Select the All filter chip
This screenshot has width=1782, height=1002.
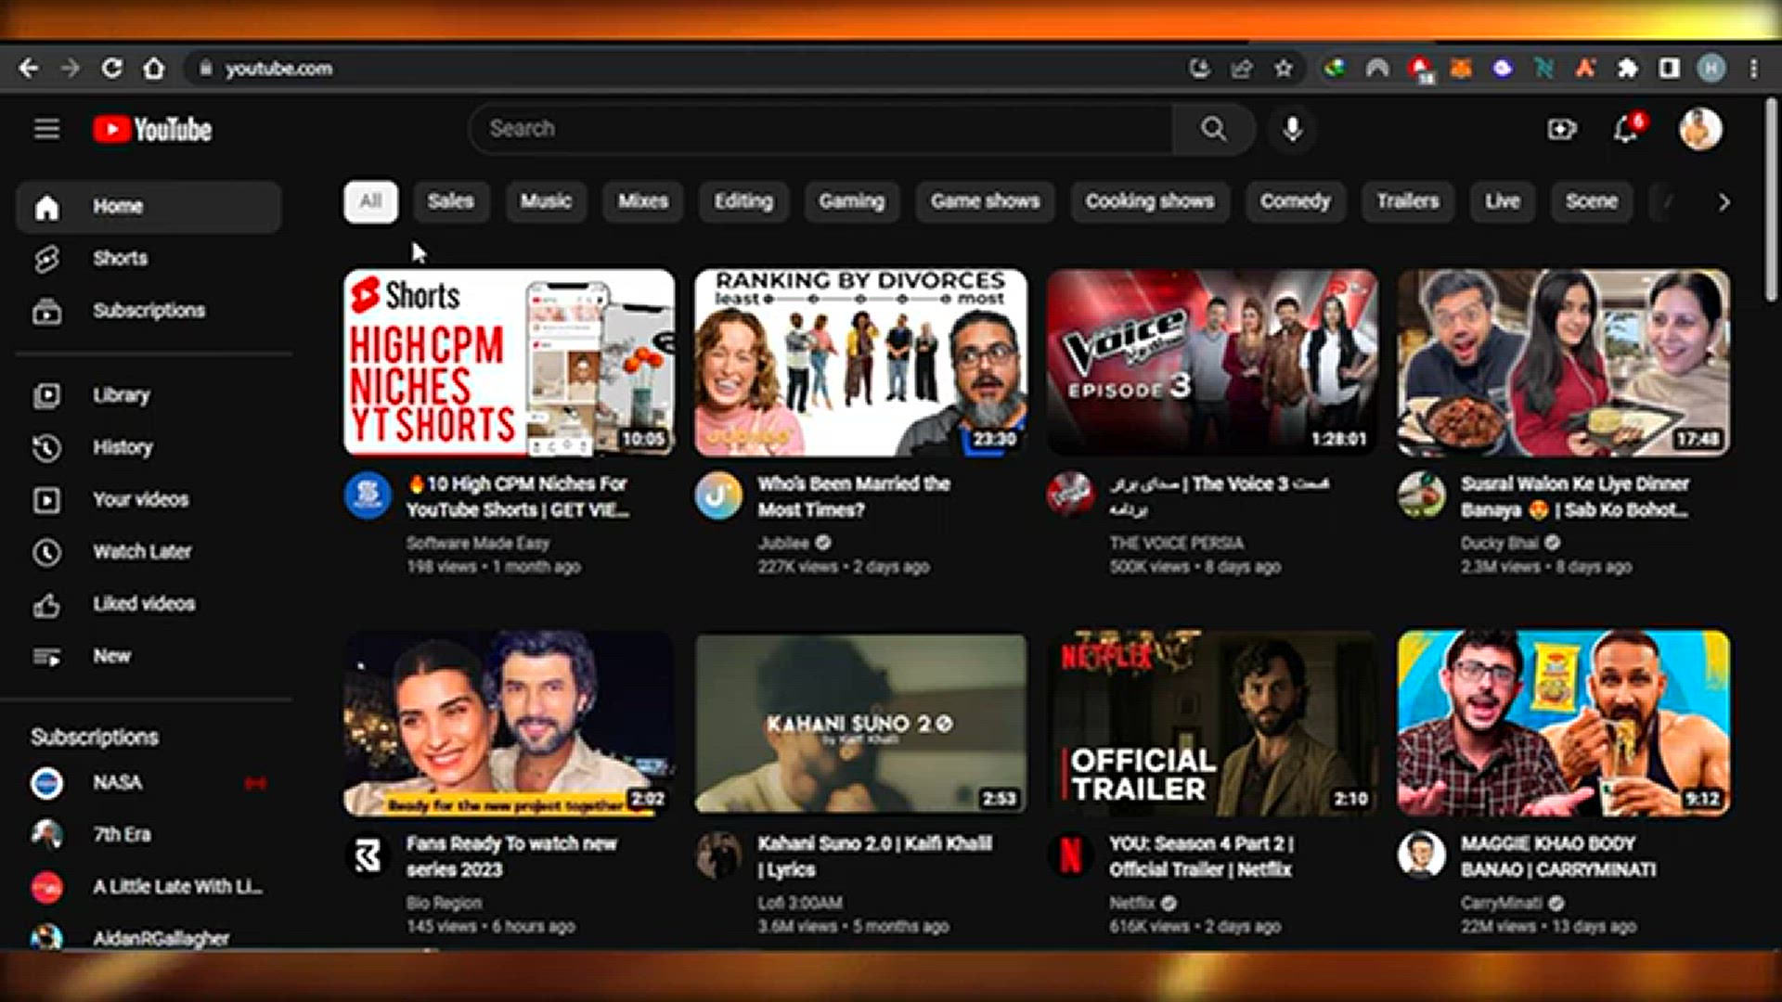click(x=370, y=201)
